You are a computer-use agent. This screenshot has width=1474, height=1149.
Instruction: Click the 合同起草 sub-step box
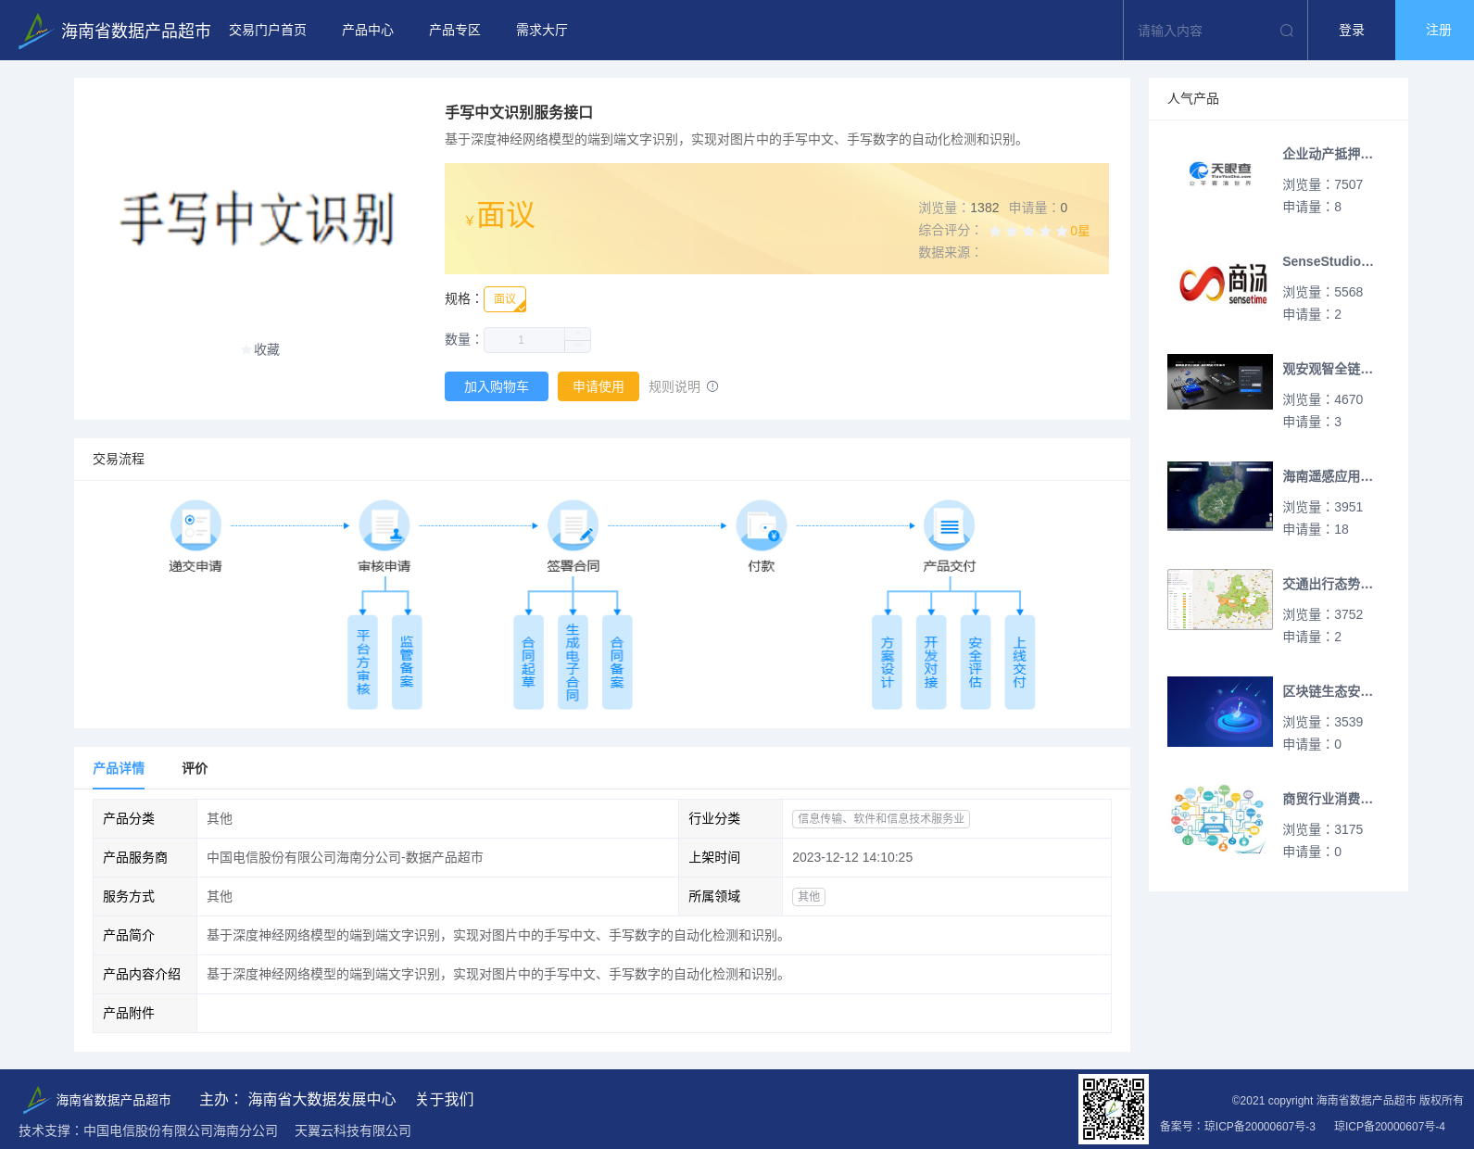pyautogui.click(x=528, y=662)
